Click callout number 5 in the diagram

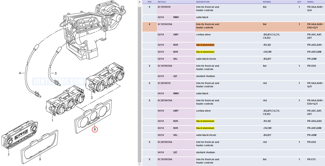point(56,73)
